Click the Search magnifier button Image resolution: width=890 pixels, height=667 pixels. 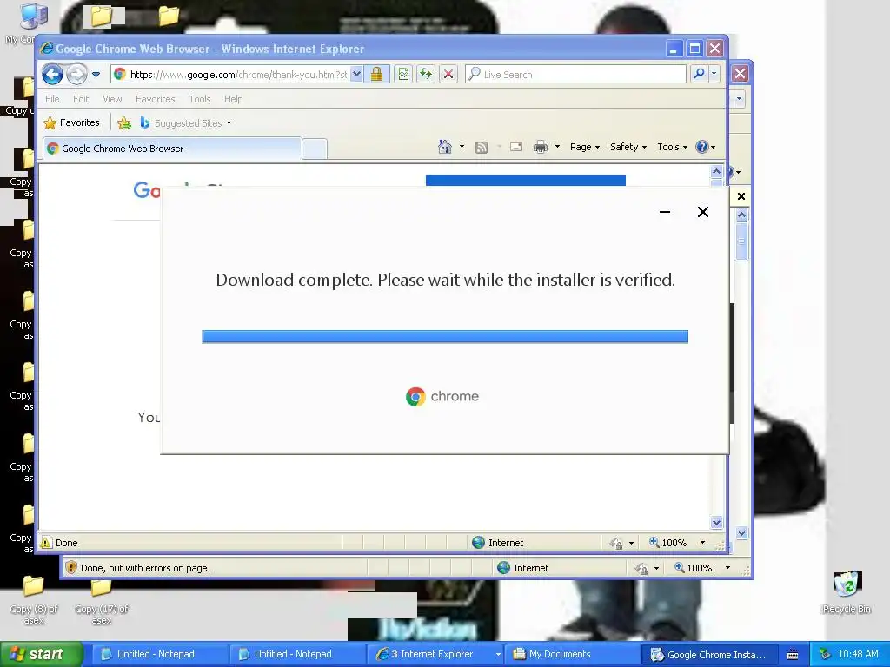(700, 74)
